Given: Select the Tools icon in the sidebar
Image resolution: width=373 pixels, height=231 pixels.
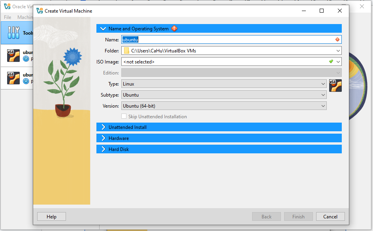Looking at the screenshot, I should click(13, 33).
